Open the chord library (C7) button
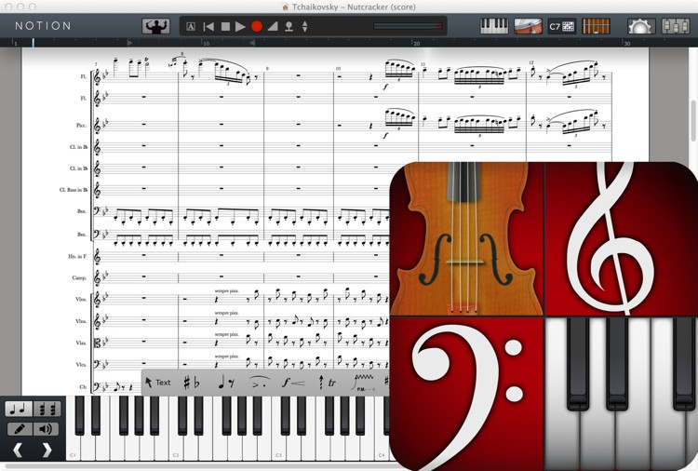Viewport: 698px width, 471px height. pyautogui.click(x=561, y=26)
